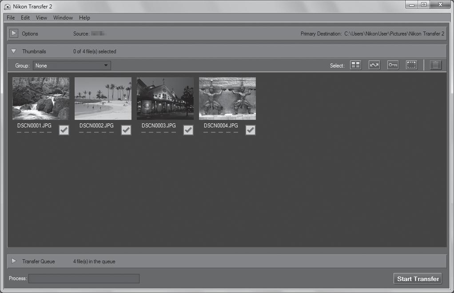Click the Start Transfer button
The width and height of the screenshot is (454, 293).
(418, 278)
